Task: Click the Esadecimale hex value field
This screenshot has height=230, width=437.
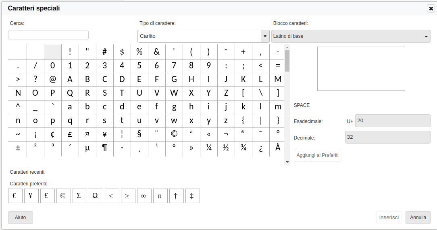Action: (392, 121)
